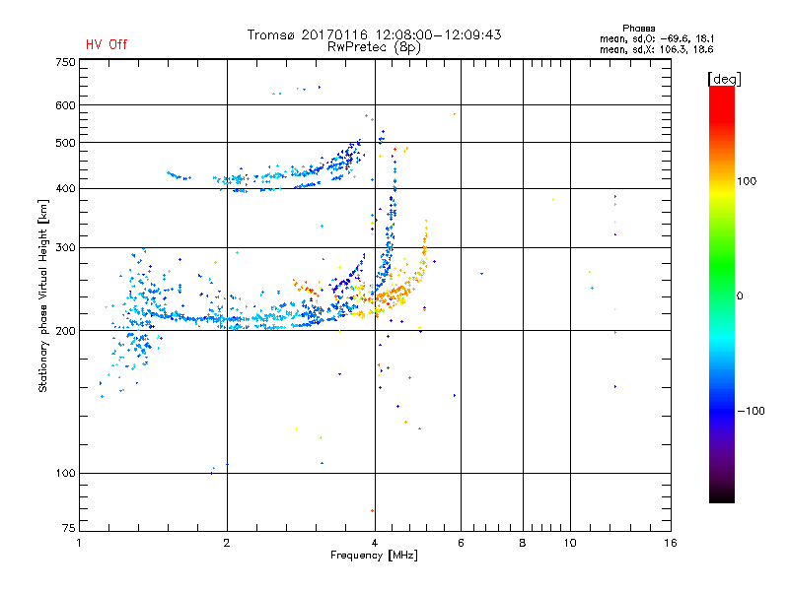This screenshot has width=789, height=591.
Task: Click the x-axis label 10
Action: 570,543
